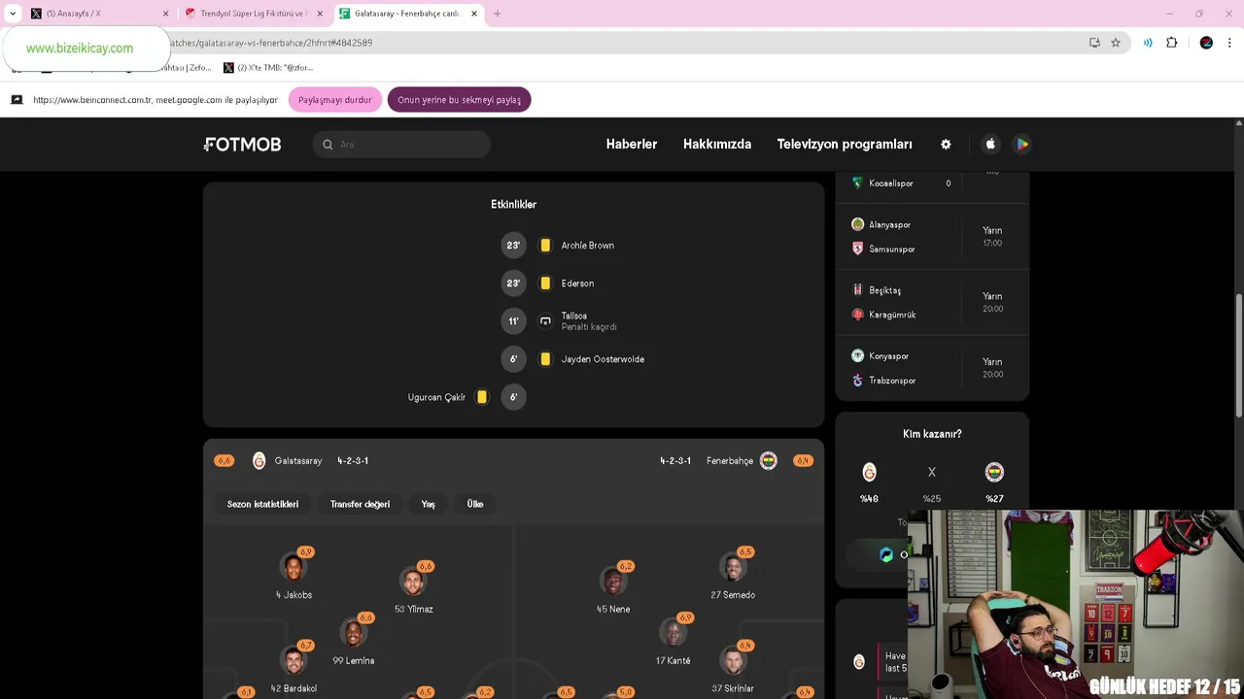The height and width of the screenshot is (699, 1244).
Task: Open the Beşiktaş vs Karagümrük match row
Action: (x=932, y=303)
